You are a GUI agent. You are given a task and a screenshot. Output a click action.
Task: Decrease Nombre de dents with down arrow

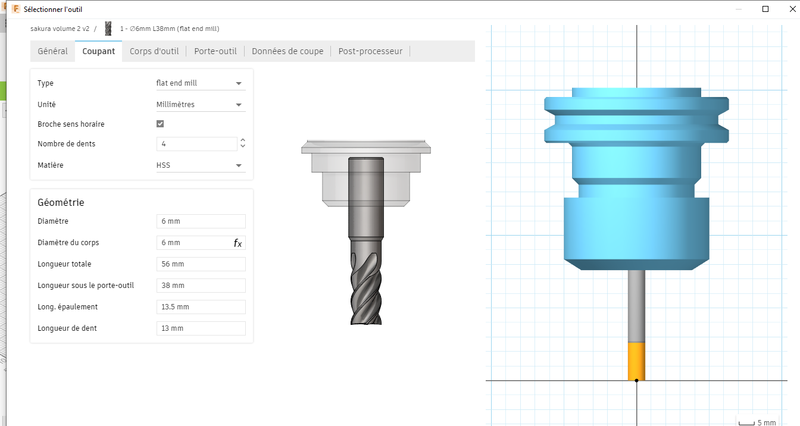[242, 147]
